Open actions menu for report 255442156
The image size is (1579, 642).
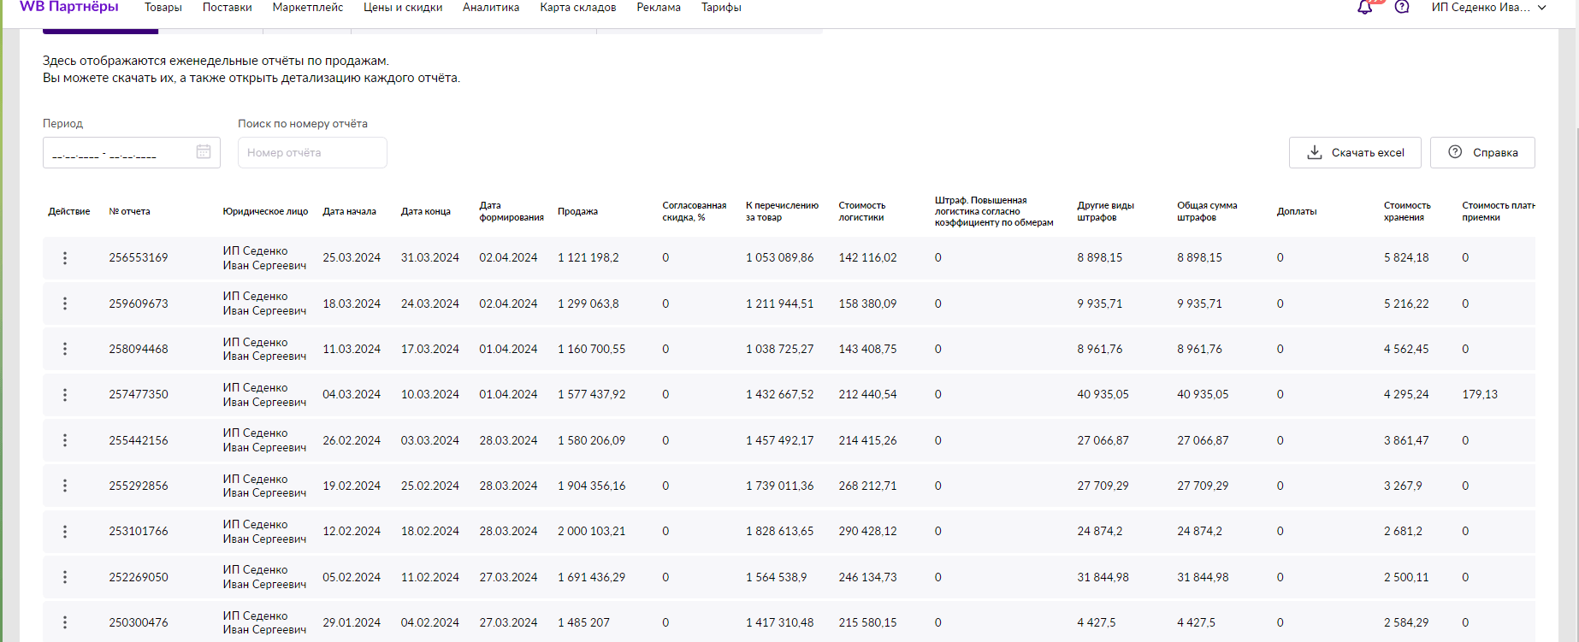[65, 440]
